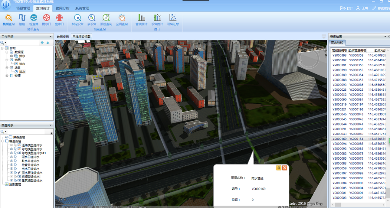Hide the 建筑模型@排水 layer via its eye
Image resolution: width=390 pixels, height=208 pixels.
[x=11, y=181]
